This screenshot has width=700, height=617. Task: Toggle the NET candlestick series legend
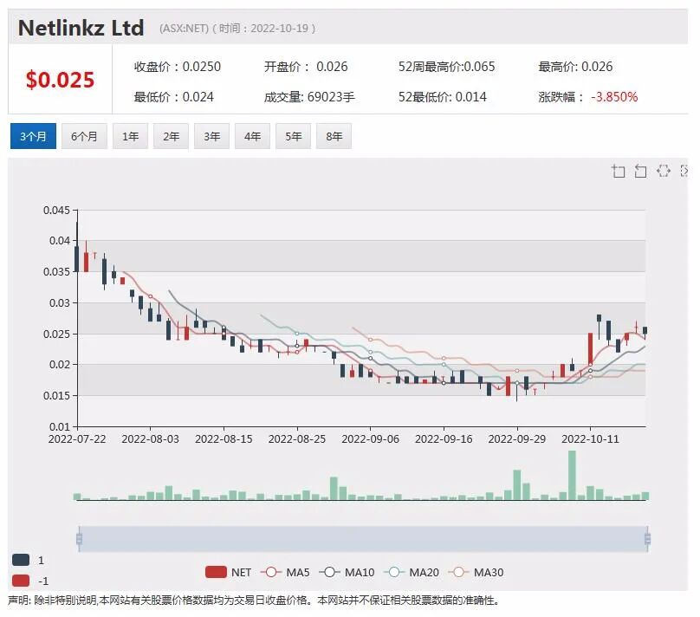228,572
